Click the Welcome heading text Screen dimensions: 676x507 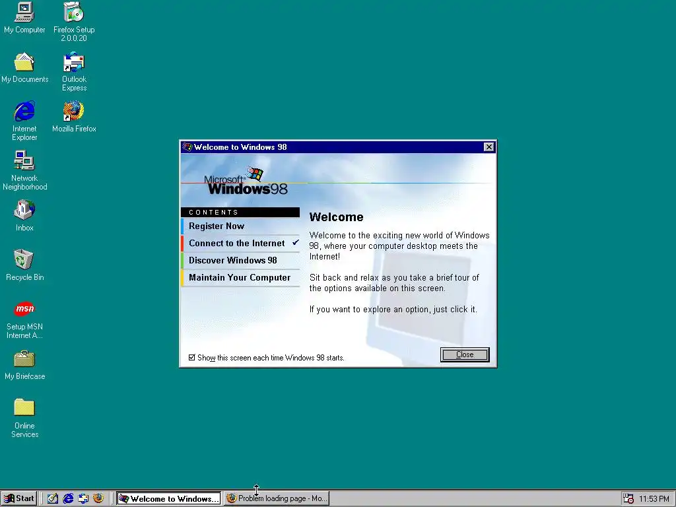[336, 217]
